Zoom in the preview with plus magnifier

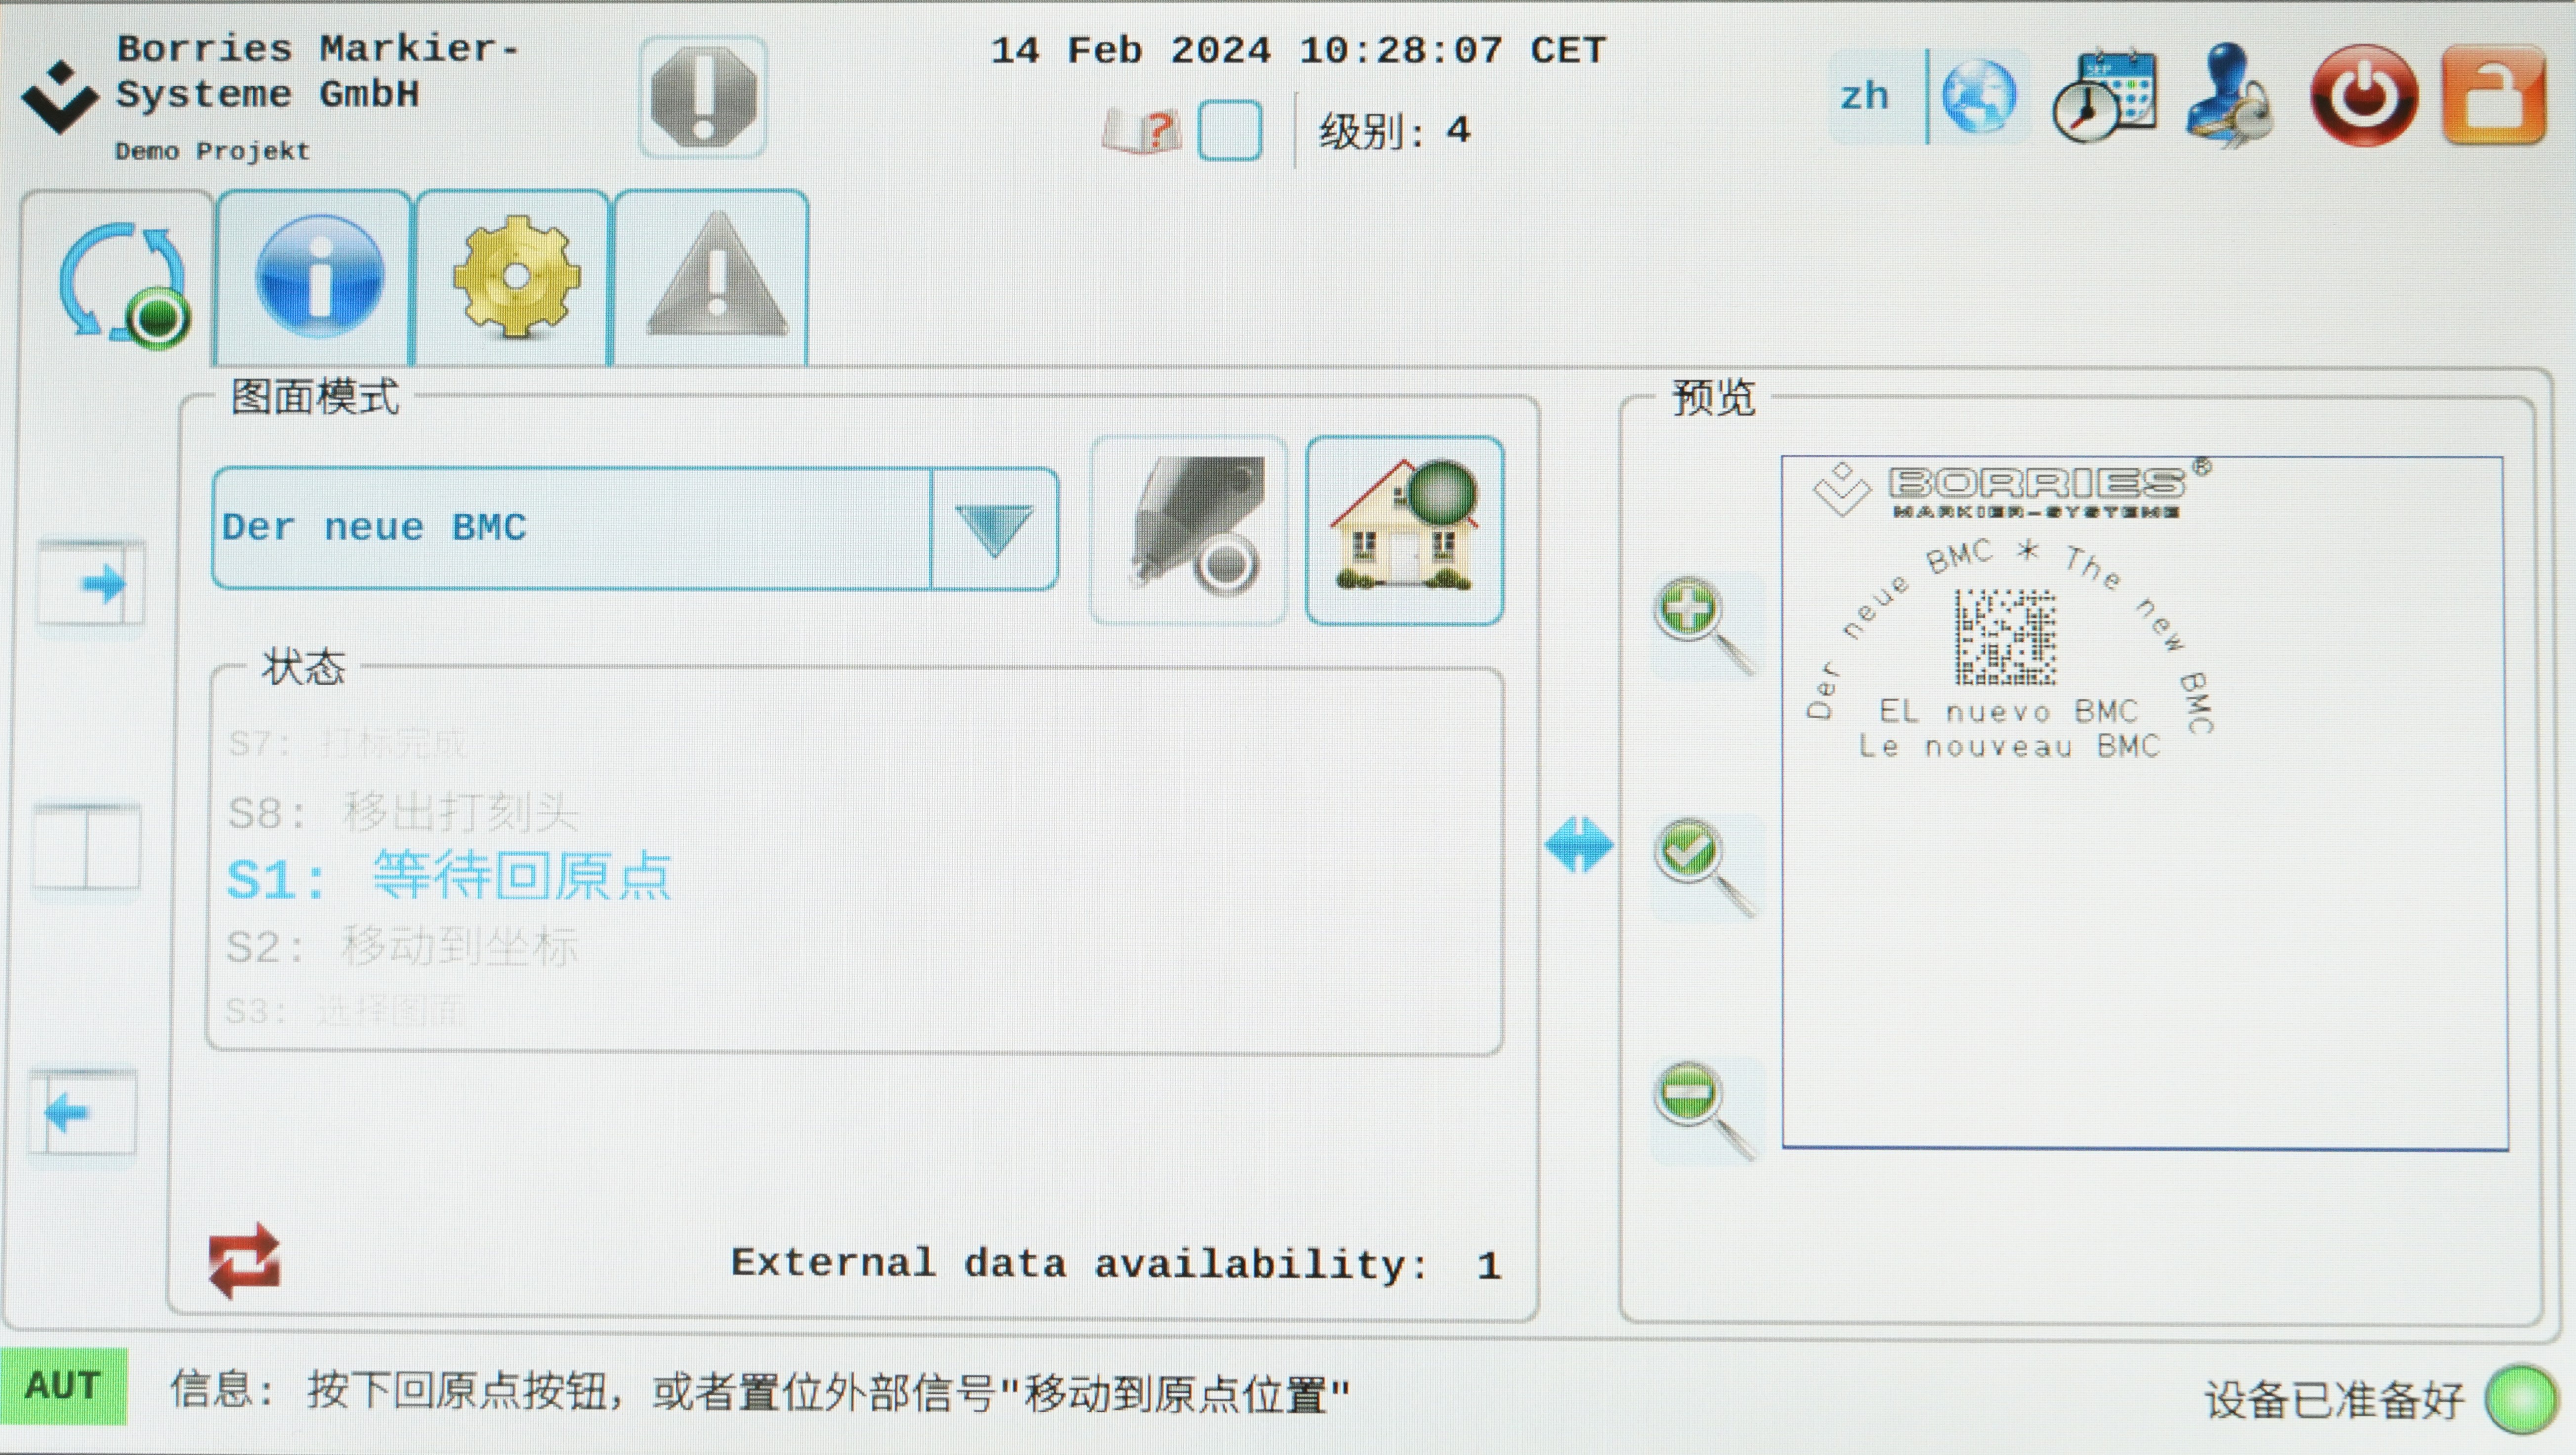(x=1704, y=626)
